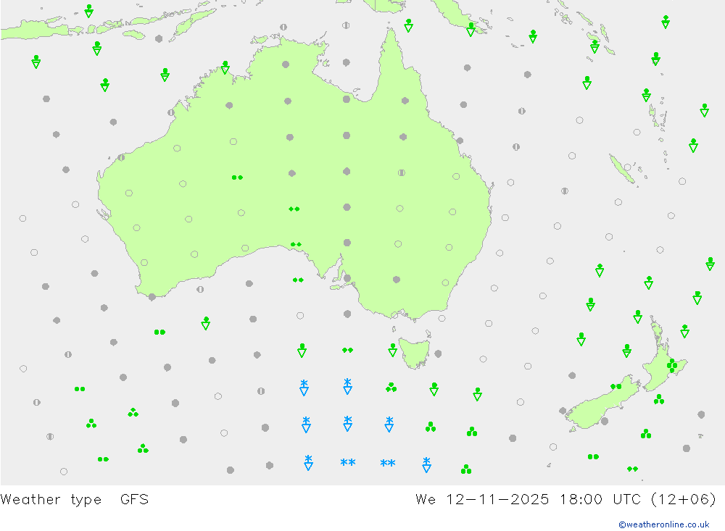This screenshot has width=725, height=531.
Task: Click the "Weather type" title text
Action: [51, 500]
